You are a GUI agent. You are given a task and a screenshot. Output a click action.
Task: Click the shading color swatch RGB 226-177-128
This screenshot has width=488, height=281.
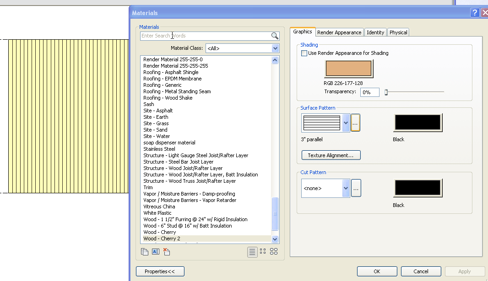[x=348, y=69]
